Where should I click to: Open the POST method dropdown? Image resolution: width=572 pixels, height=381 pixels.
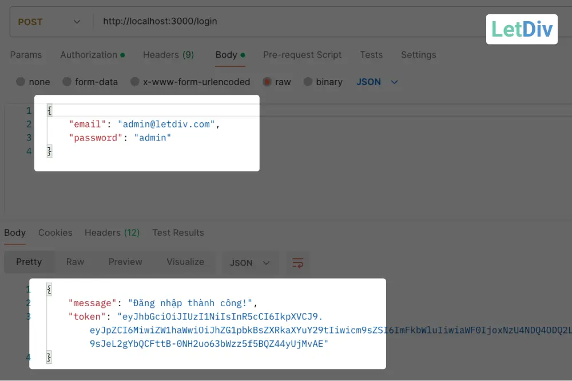(x=49, y=22)
